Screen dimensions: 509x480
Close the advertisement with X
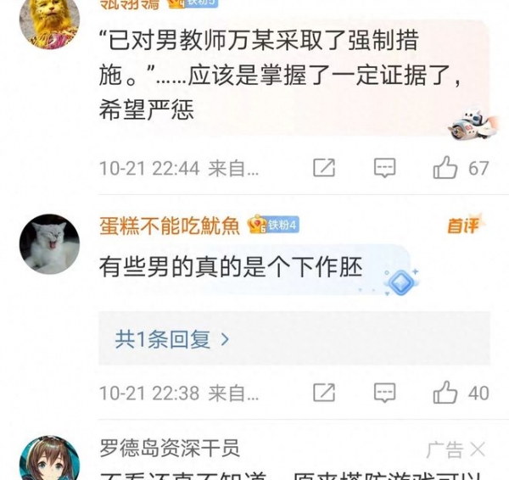[x=478, y=449]
